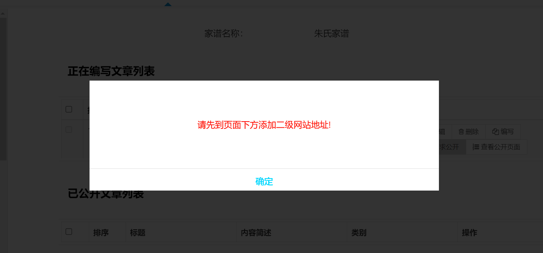The image size is (543, 253).
Task: Tick the select-all checkbox in the 正在编写 table header
Action: click(x=69, y=109)
